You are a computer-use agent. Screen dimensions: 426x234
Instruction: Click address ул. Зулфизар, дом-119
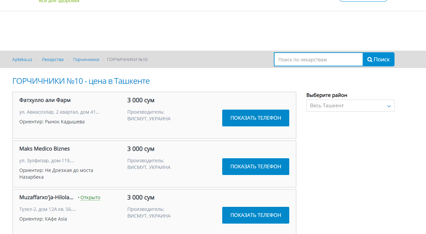(47, 161)
